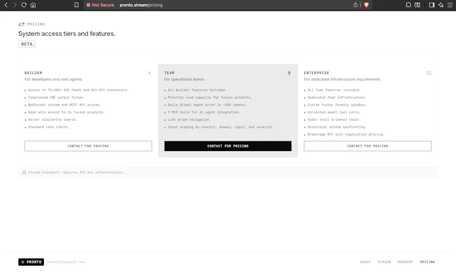The image size is (456, 273).
Task: Open the browser extensions puzzle icon
Action: [408, 5]
